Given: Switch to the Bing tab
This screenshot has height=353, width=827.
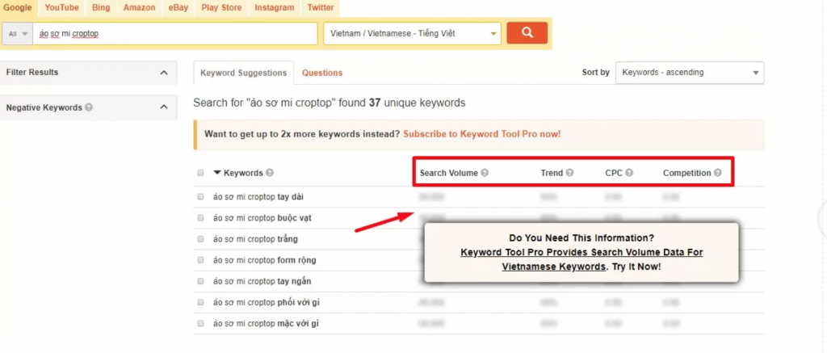Looking at the screenshot, I should coord(101,7).
